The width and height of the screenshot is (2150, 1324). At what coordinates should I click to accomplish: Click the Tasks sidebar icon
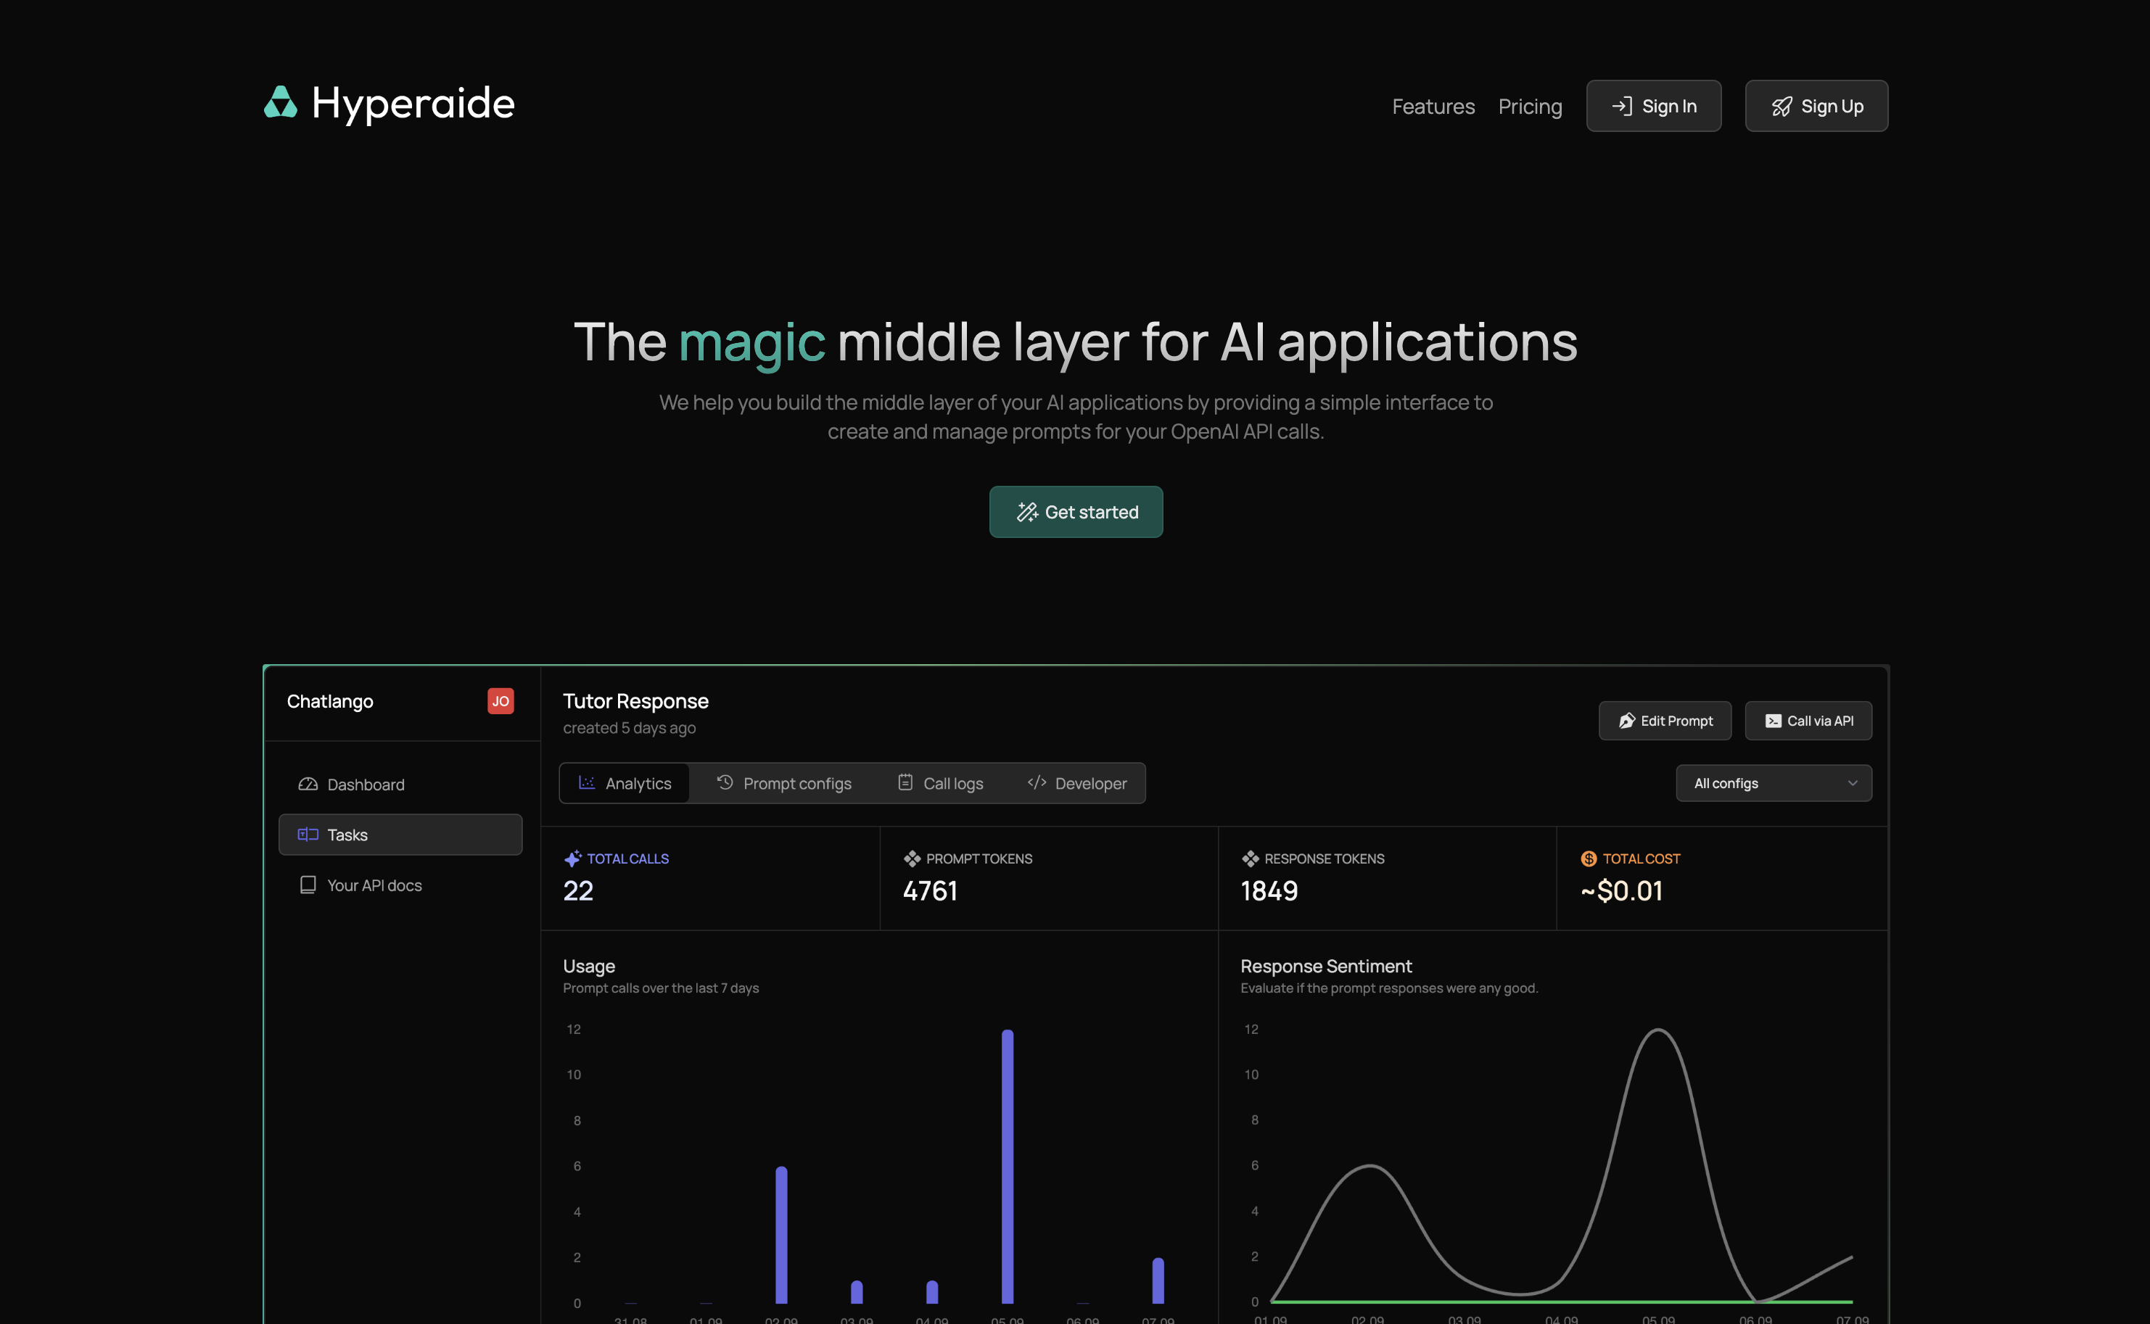click(x=307, y=834)
